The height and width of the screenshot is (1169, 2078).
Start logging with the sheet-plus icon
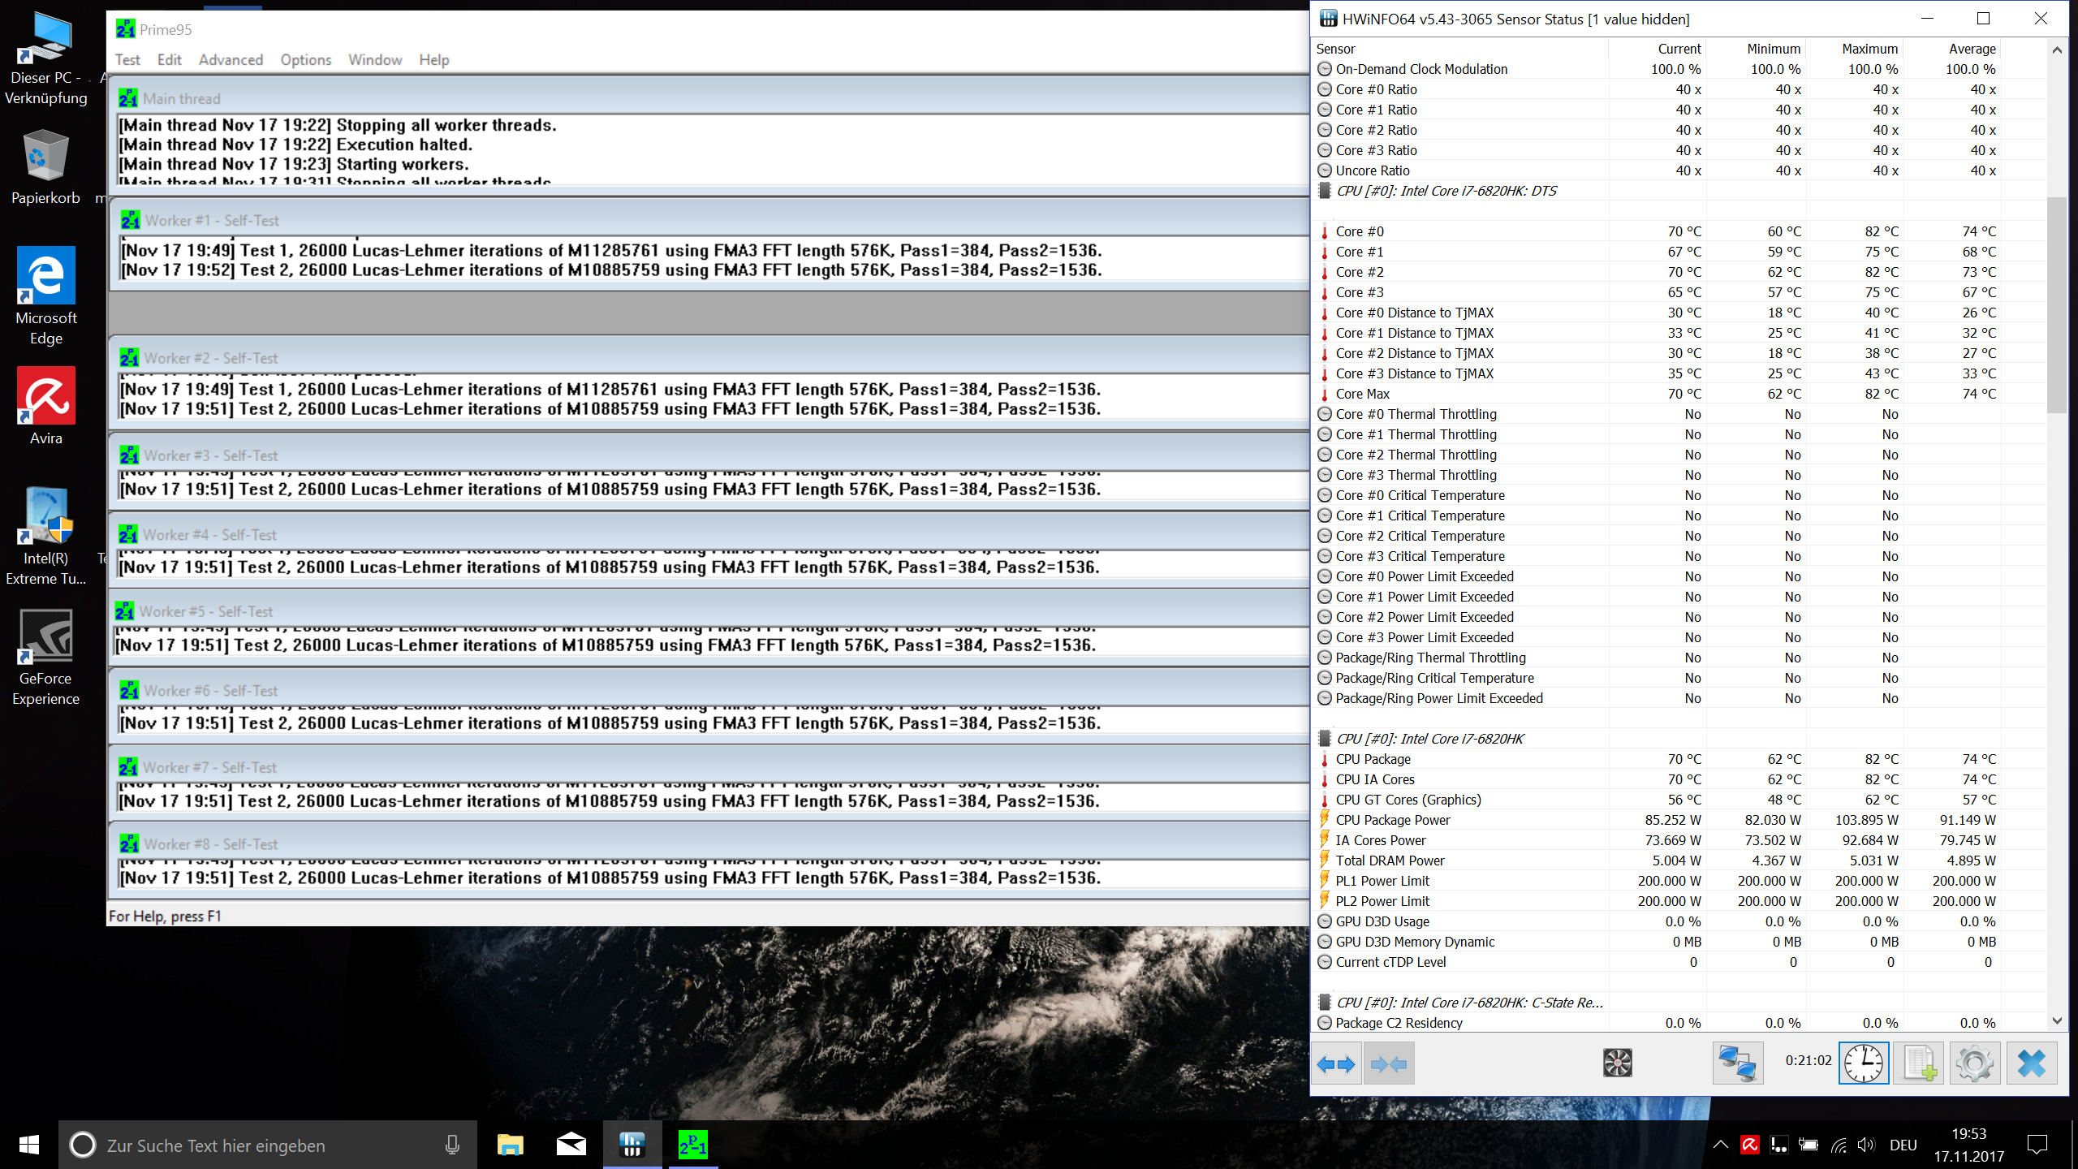point(1919,1063)
